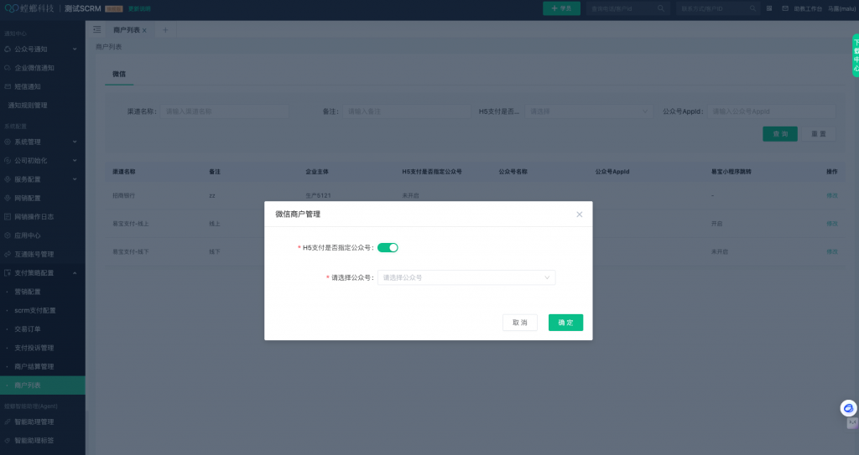Viewport: 859px width, 455px height.
Task: Toggle off H5支付是否指定公众号 switch
Action: (388, 247)
